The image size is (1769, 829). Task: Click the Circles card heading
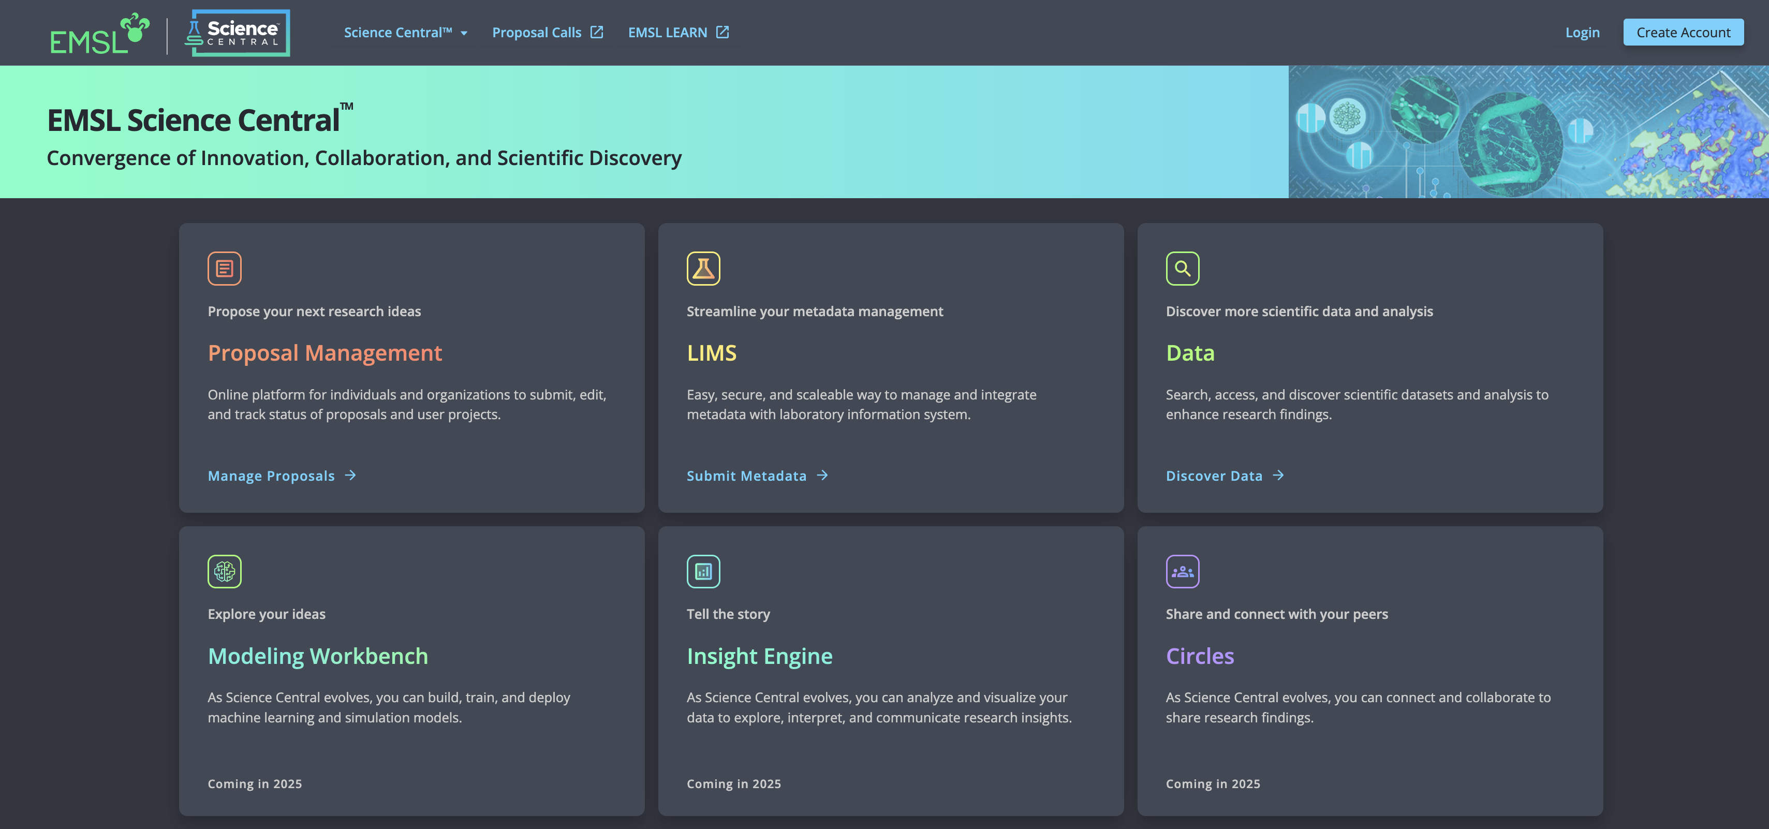point(1200,656)
